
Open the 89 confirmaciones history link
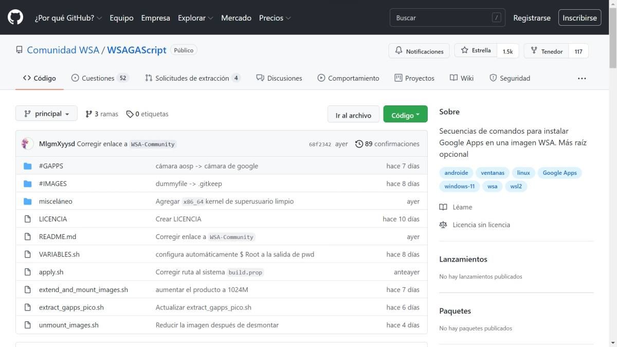pos(387,144)
